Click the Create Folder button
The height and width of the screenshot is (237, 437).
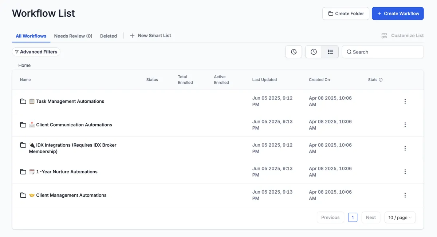[346, 13]
